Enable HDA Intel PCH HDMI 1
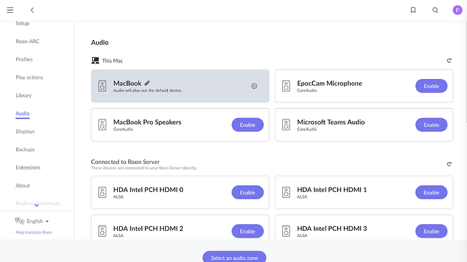The height and width of the screenshot is (262, 467). coord(431,192)
